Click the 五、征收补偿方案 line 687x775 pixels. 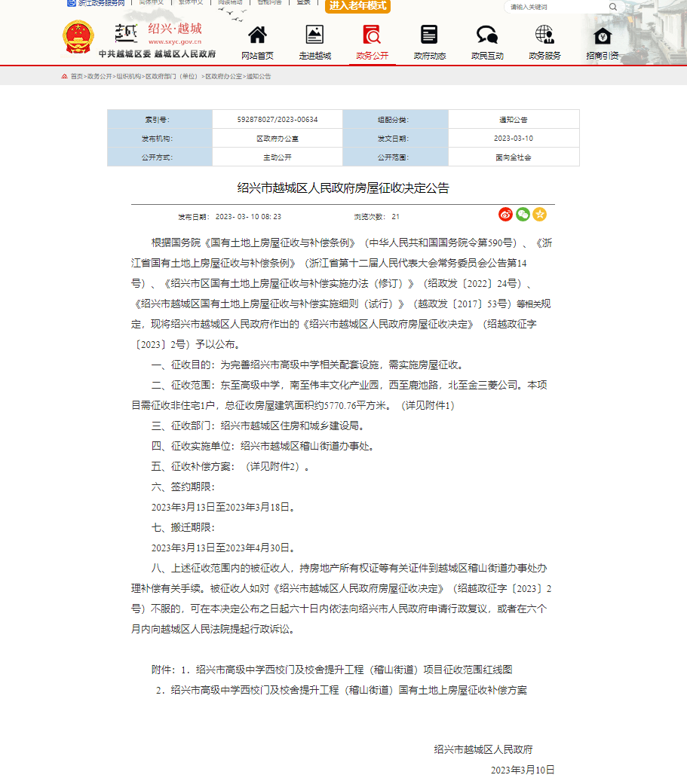pos(231,466)
